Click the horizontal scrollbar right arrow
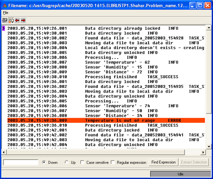Screen dimensions: 213x179 pos(204,152)
